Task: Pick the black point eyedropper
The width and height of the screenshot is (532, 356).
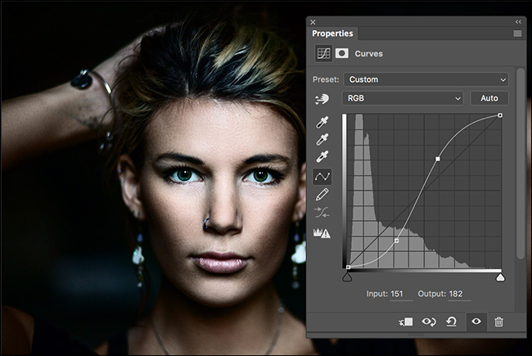Action: [322, 123]
